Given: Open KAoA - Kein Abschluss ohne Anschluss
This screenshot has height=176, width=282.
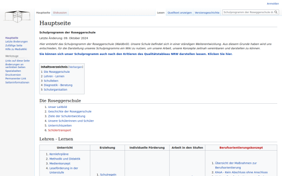Looking at the screenshot, I should click(241, 172).
